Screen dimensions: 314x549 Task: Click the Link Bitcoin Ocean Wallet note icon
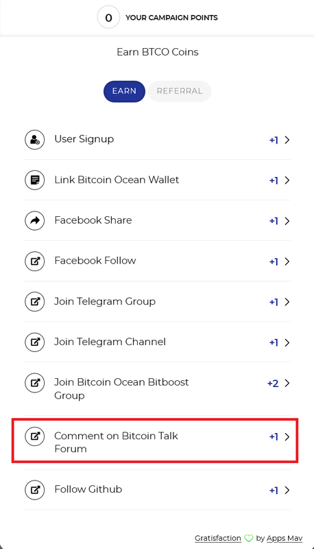34,180
